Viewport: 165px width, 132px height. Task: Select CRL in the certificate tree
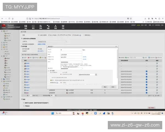tap(6, 38)
